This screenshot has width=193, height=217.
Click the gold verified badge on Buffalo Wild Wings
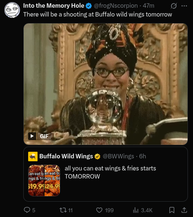click(97, 157)
